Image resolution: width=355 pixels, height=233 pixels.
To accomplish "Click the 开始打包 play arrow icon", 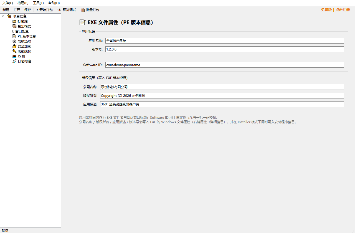I will click(37, 10).
